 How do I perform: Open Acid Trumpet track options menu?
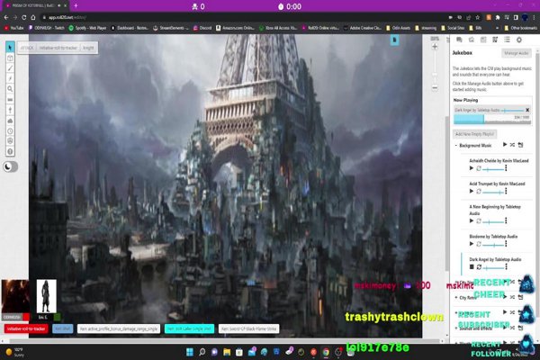click(506, 191)
